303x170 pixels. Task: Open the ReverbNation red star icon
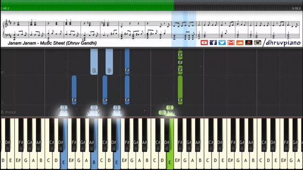249,42
